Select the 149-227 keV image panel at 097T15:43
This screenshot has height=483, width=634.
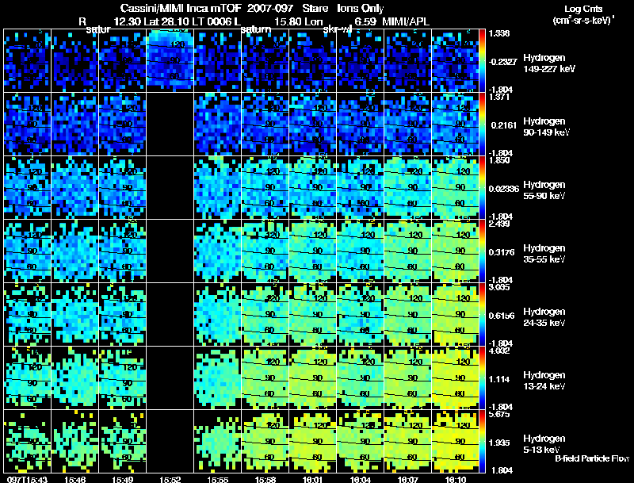click(28, 61)
